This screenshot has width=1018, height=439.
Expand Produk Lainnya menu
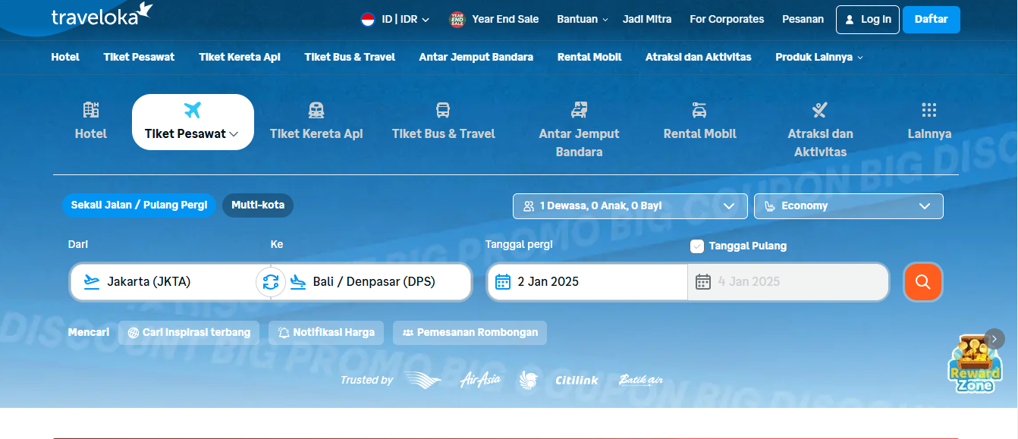(x=819, y=57)
